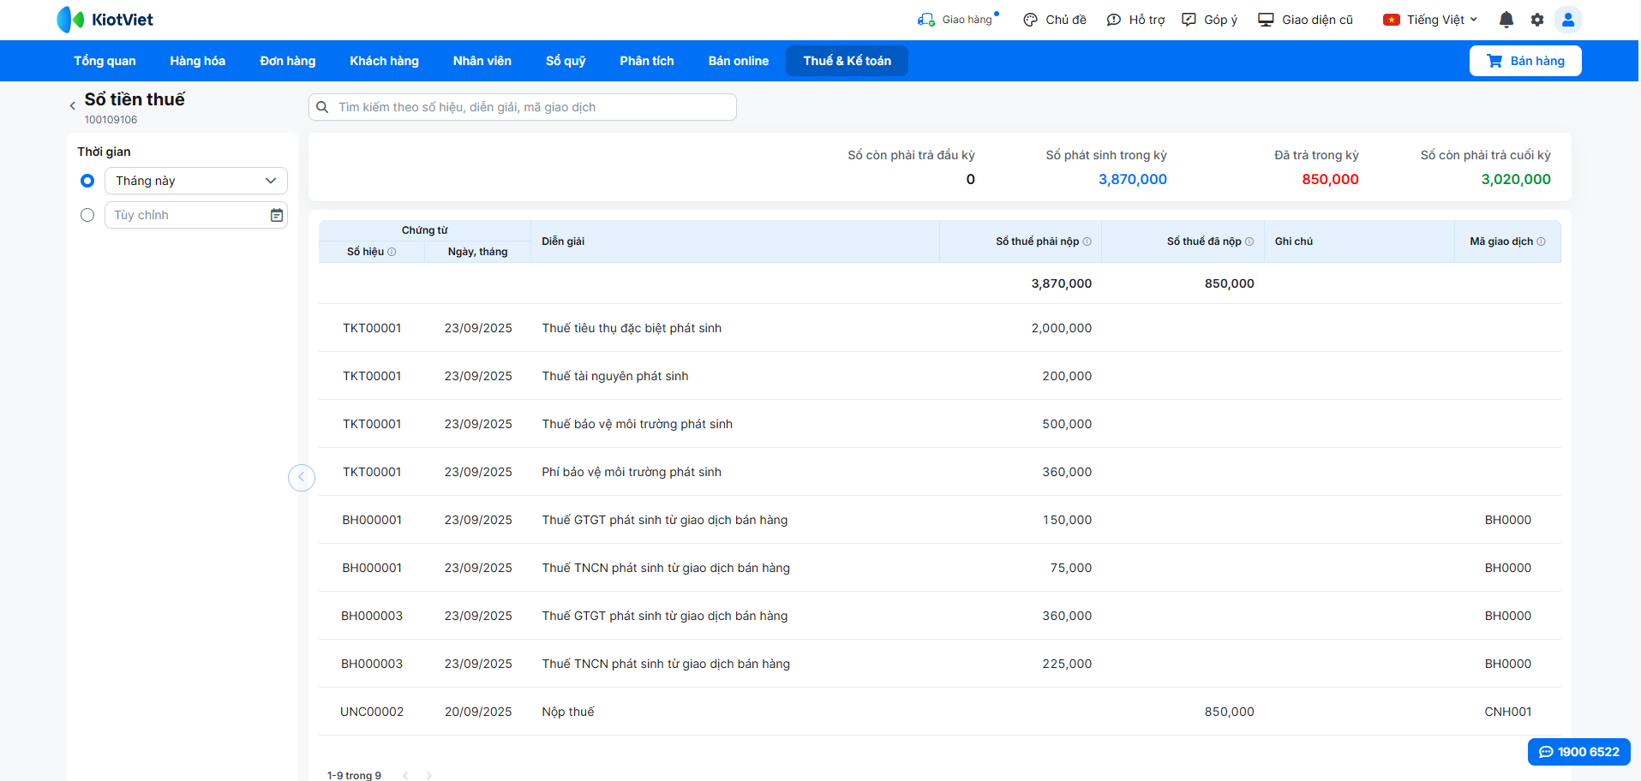The height and width of the screenshot is (781, 1641).
Task: Click the 3,870,000 Số phát sinh trong kỳ value
Action: [1133, 179]
